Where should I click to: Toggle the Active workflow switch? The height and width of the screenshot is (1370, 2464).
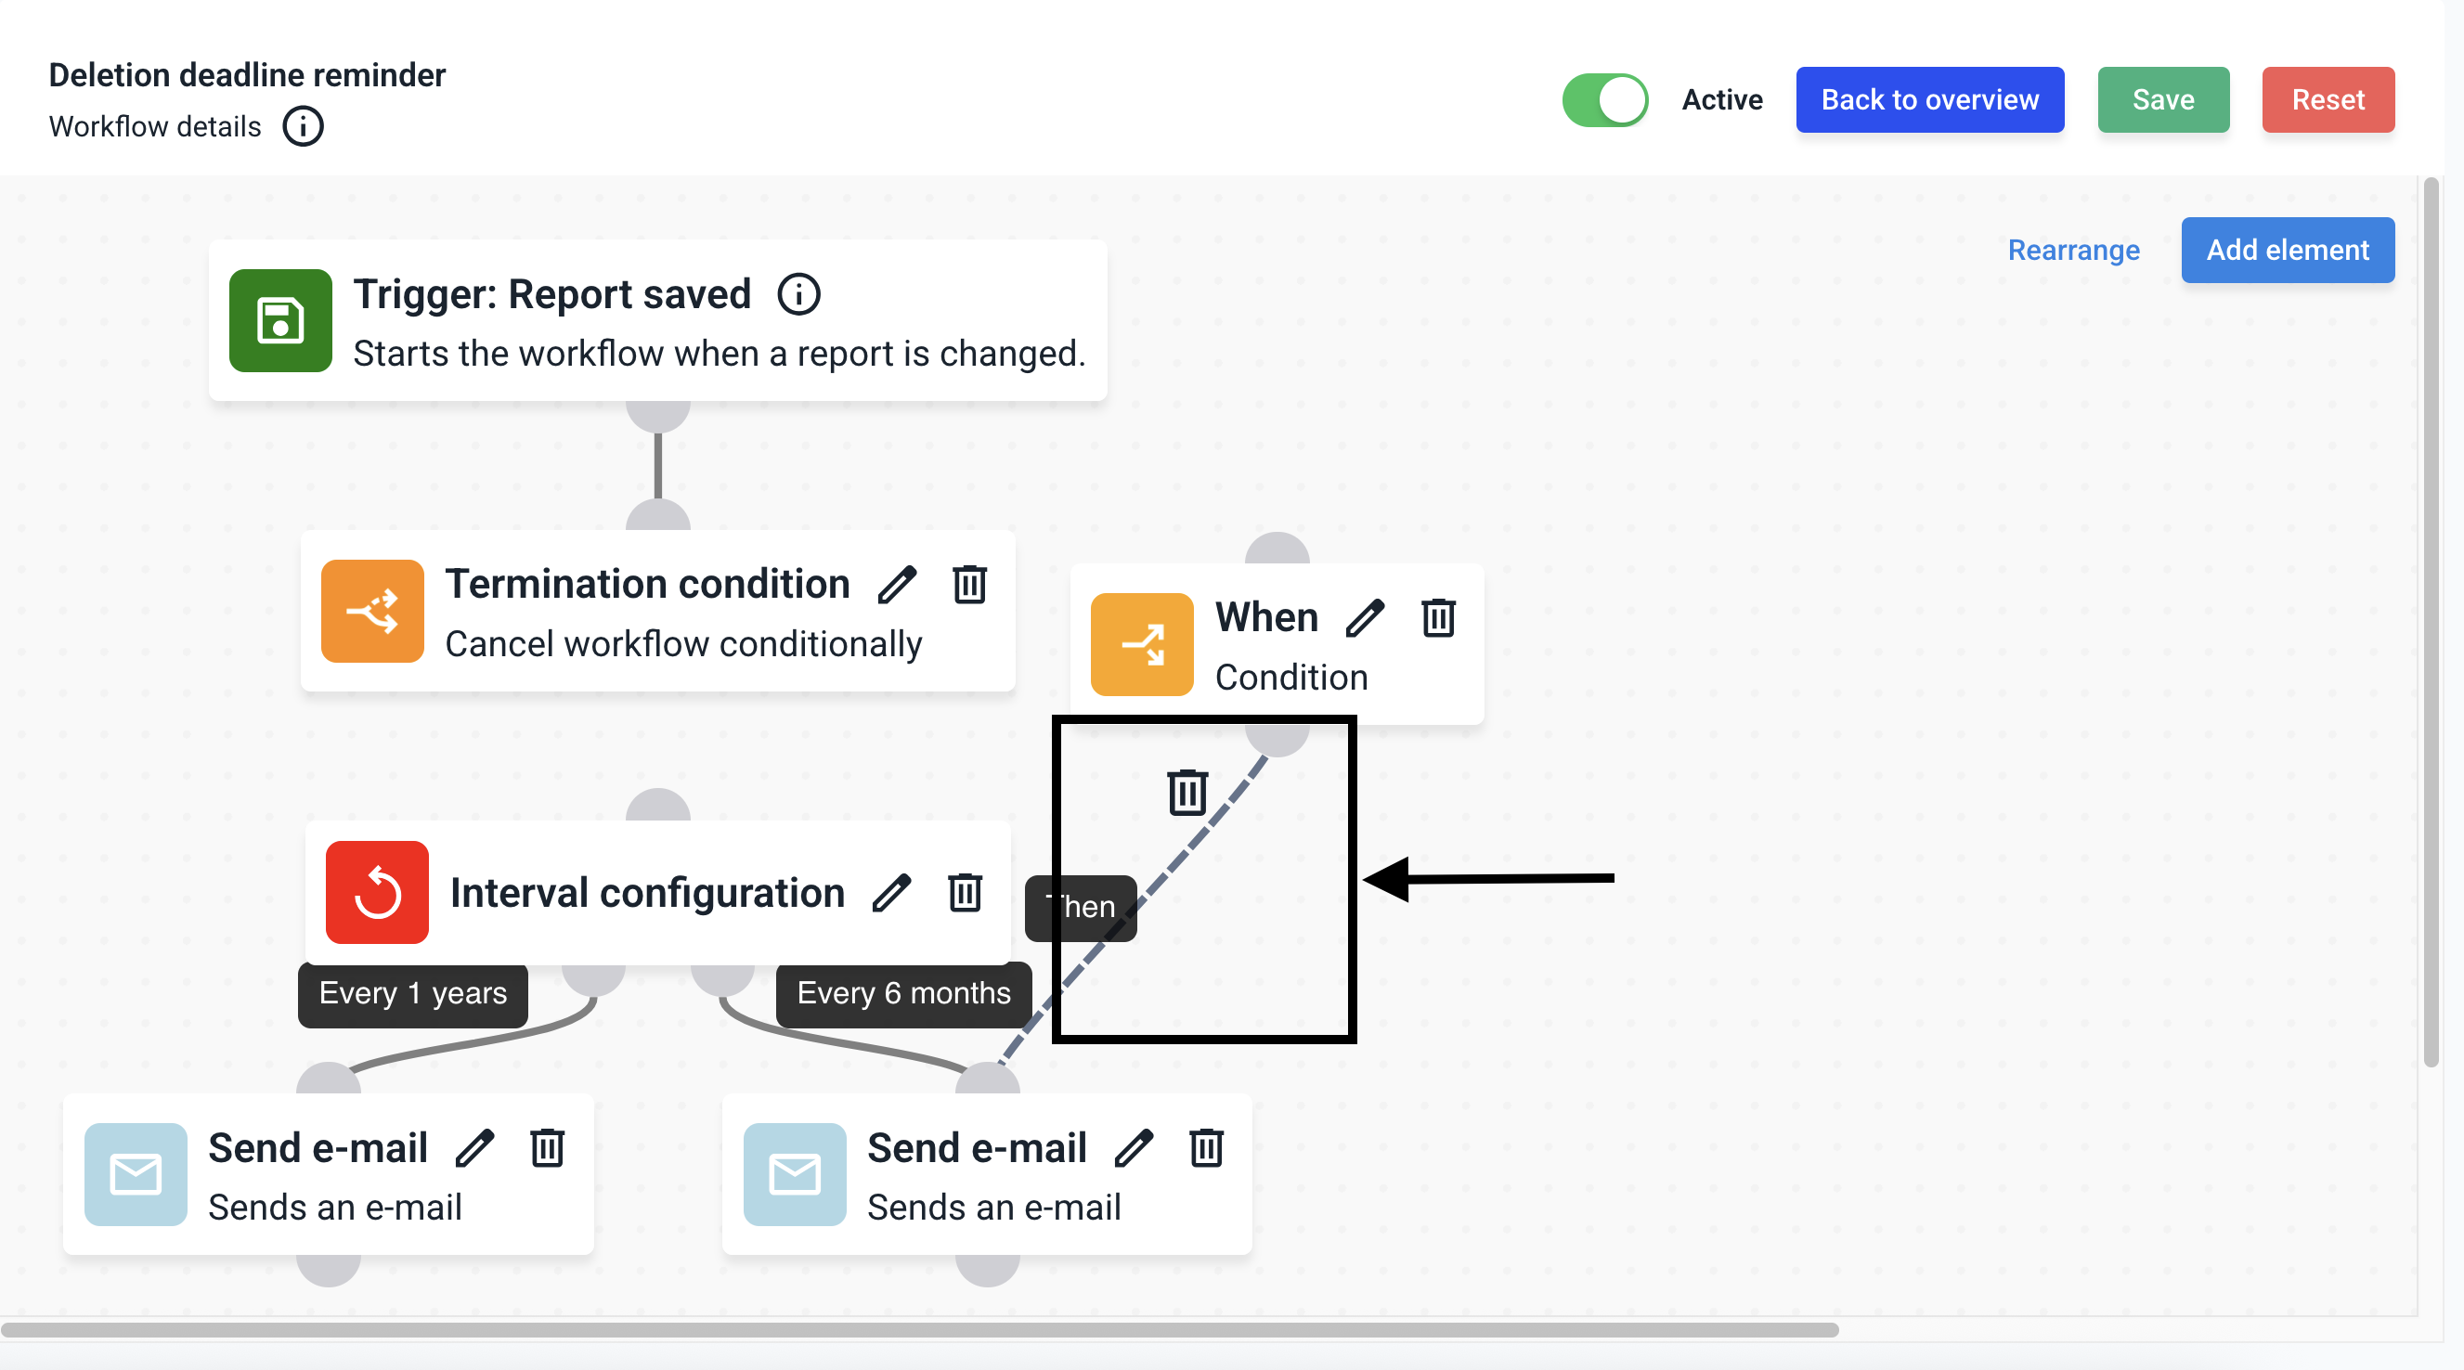click(x=1604, y=99)
